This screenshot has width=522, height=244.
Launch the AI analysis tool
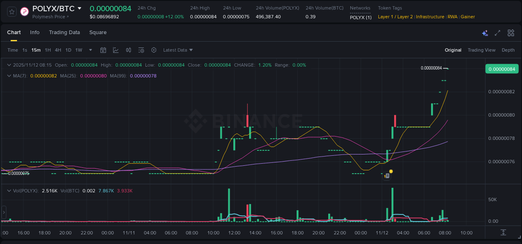coord(485,32)
